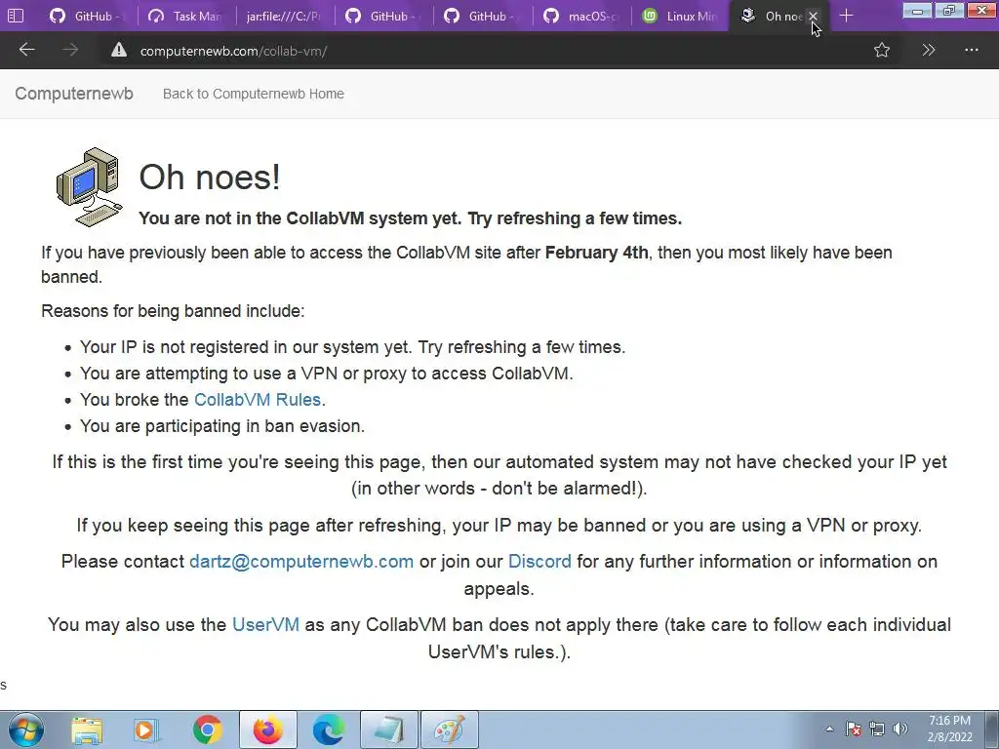Expand hidden toolbar items double chevron
999x749 pixels.
(x=929, y=51)
